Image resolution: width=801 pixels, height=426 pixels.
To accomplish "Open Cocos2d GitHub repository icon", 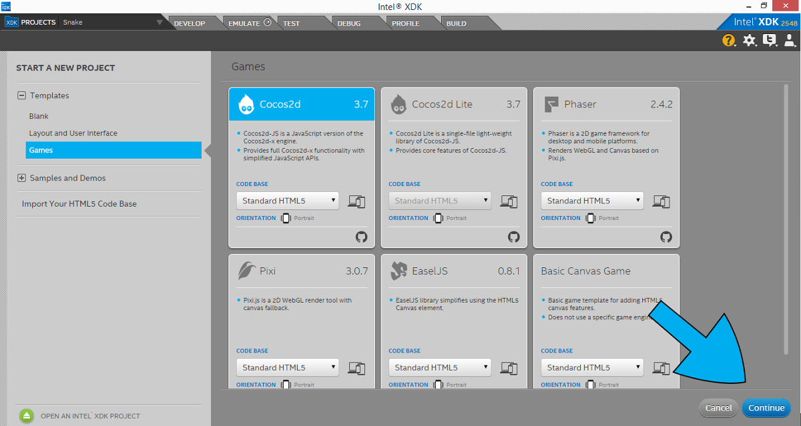I will pyautogui.click(x=361, y=237).
